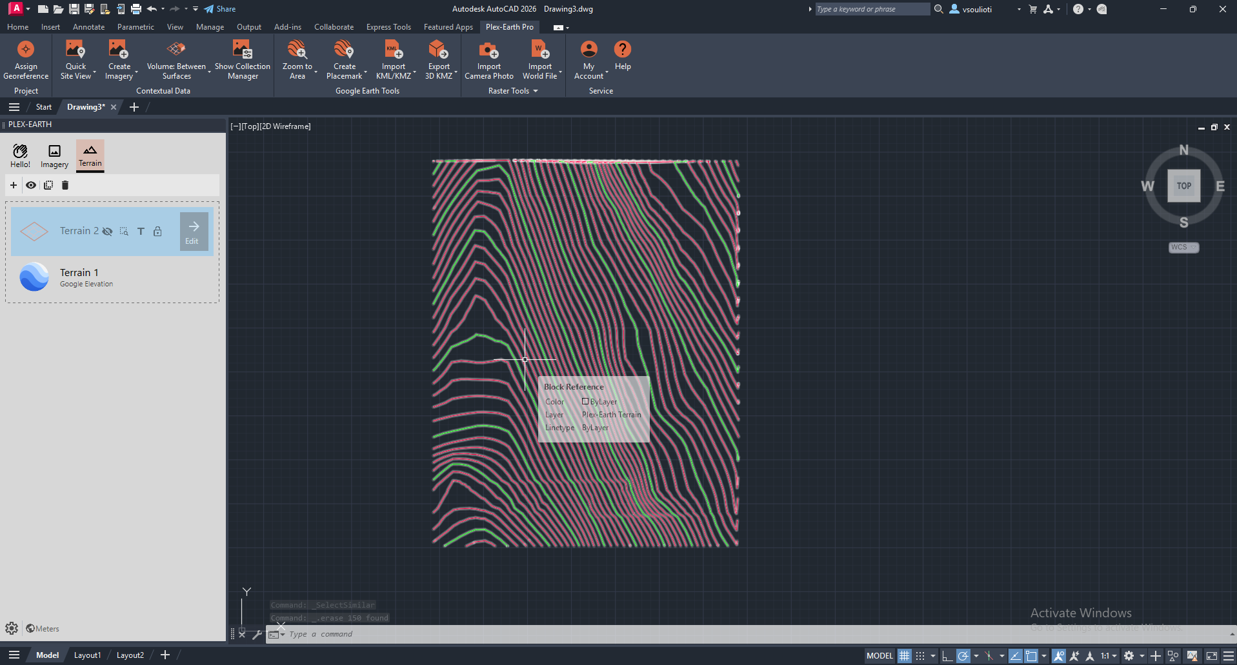
Task: Click the keyword search box
Action: [872, 9]
